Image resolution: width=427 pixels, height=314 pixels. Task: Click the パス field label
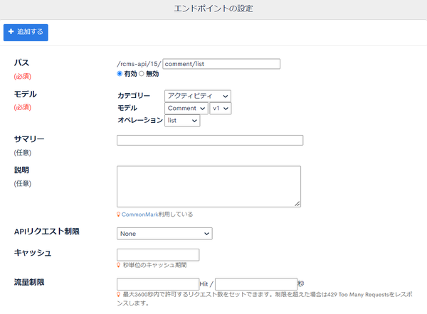tap(21, 63)
